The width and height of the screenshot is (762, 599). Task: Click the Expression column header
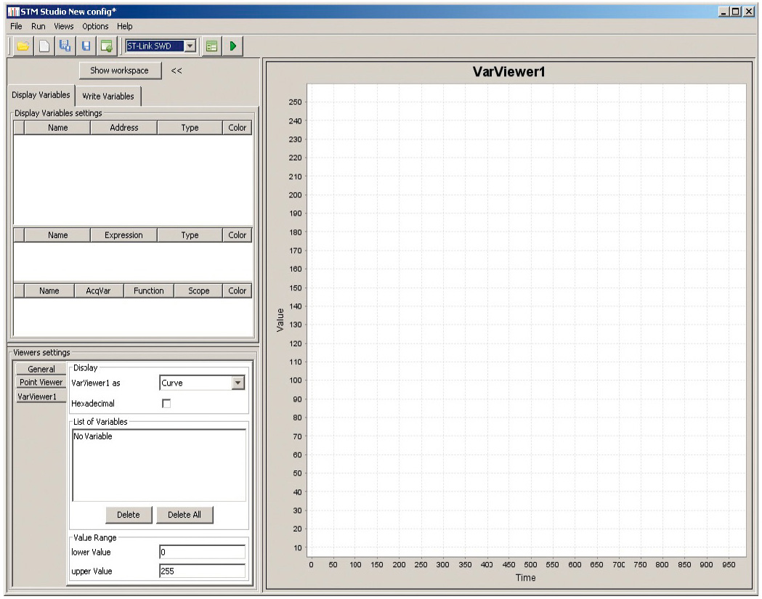(124, 235)
